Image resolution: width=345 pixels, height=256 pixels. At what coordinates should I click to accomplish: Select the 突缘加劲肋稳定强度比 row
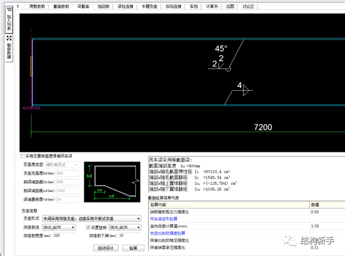click(x=247, y=241)
